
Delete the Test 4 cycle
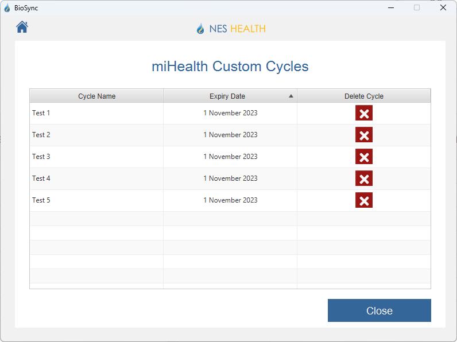pyautogui.click(x=364, y=178)
